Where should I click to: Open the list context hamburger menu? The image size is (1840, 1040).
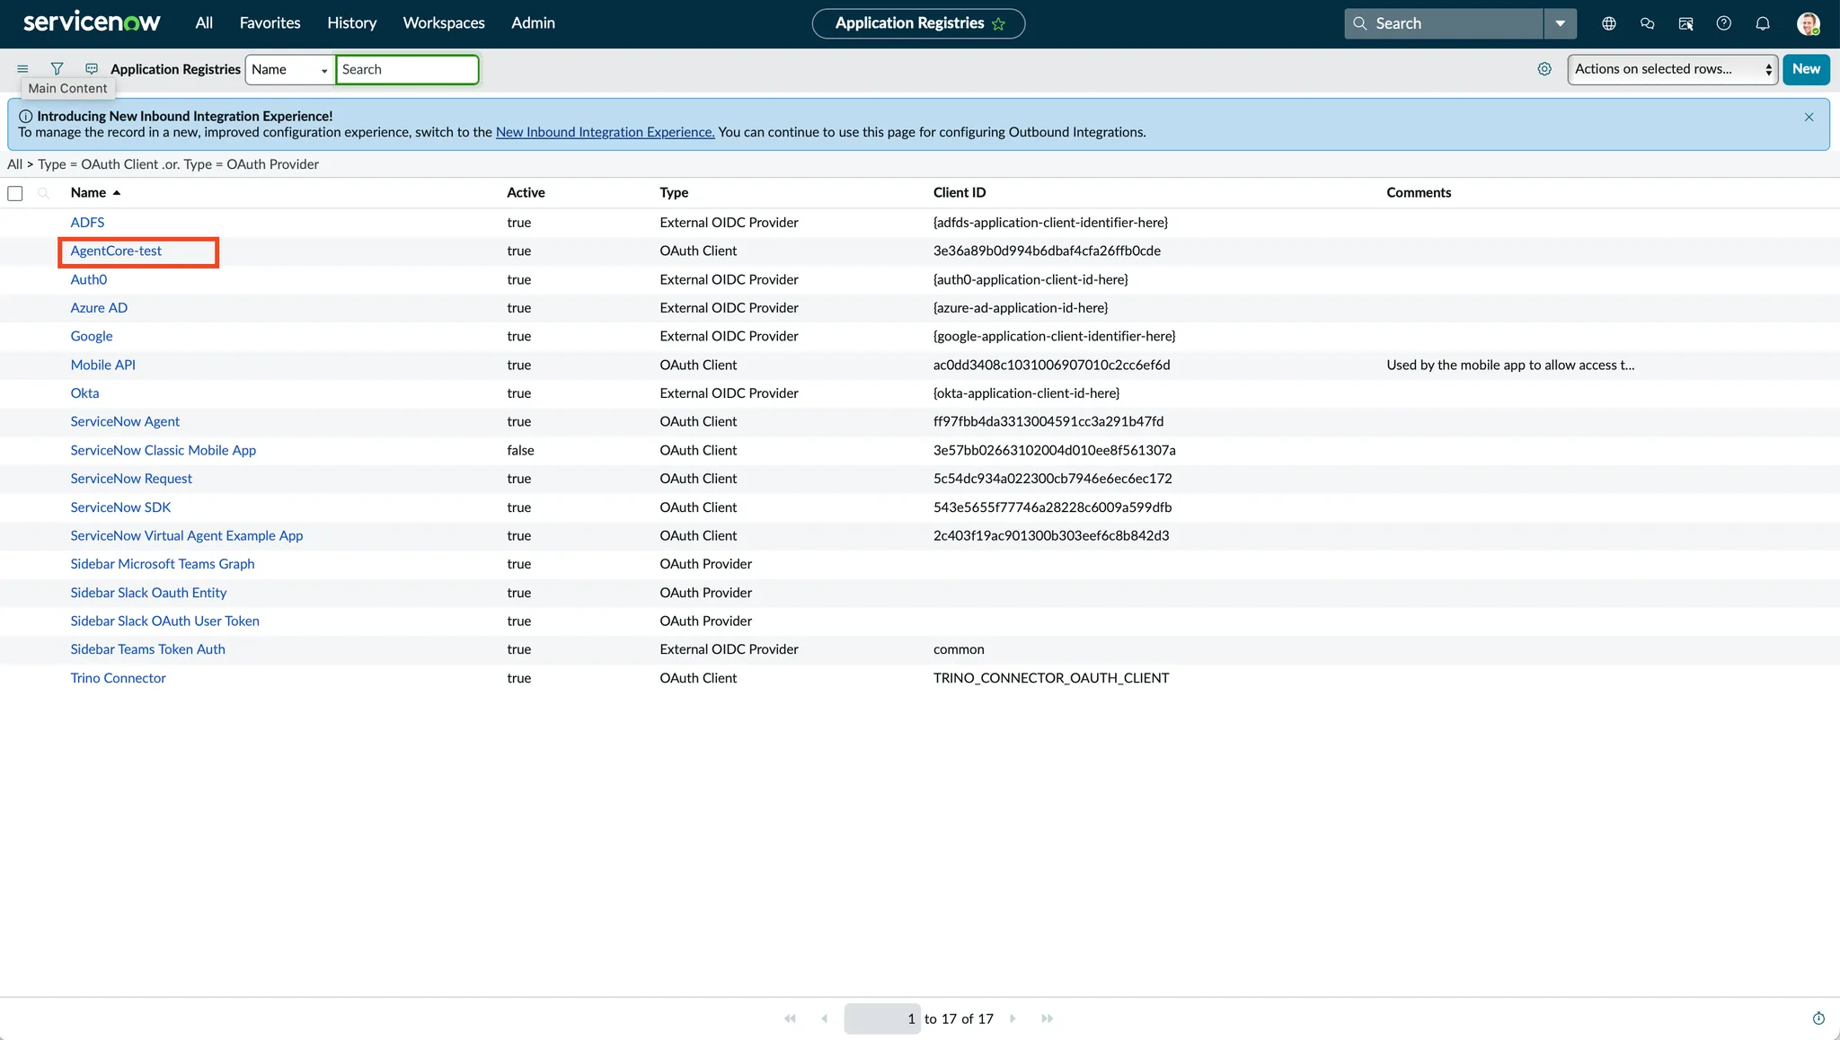click(x=22, y=68)
